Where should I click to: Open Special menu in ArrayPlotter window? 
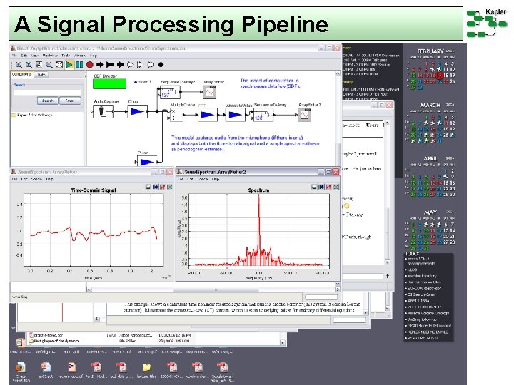[36, 179]
